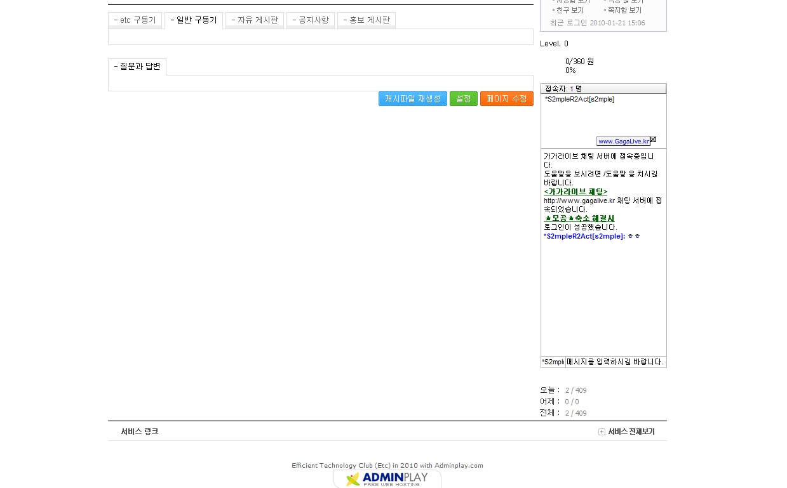Open the 친구 보기 link
The height and width of the screenshot is (488, 787).
(x=570, y=10)
